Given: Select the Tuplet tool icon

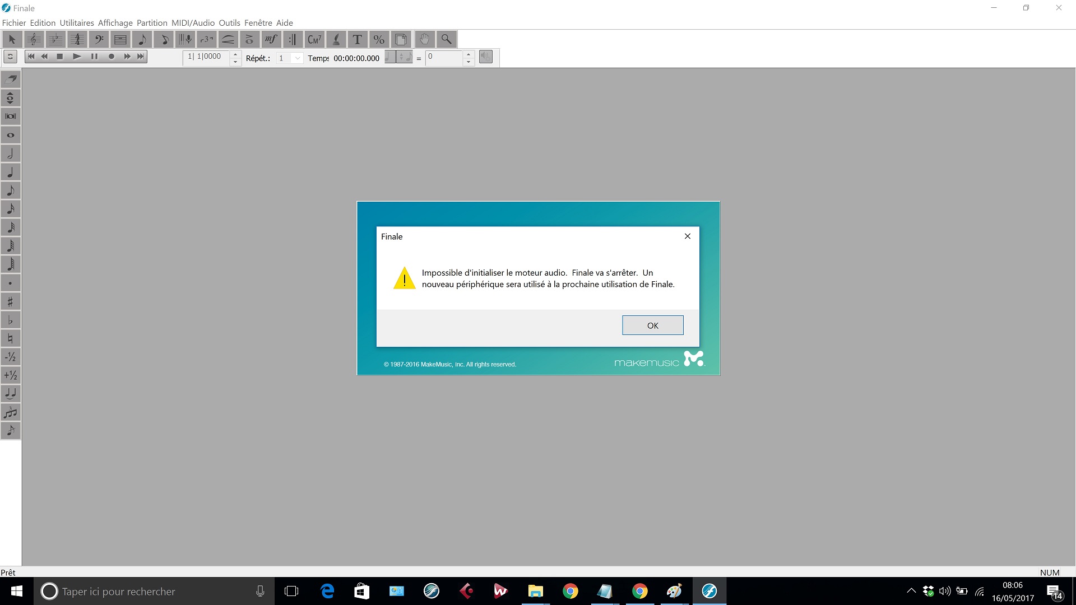Looking at the screenshot, I should pyautogui.click(x=206, y=39).
